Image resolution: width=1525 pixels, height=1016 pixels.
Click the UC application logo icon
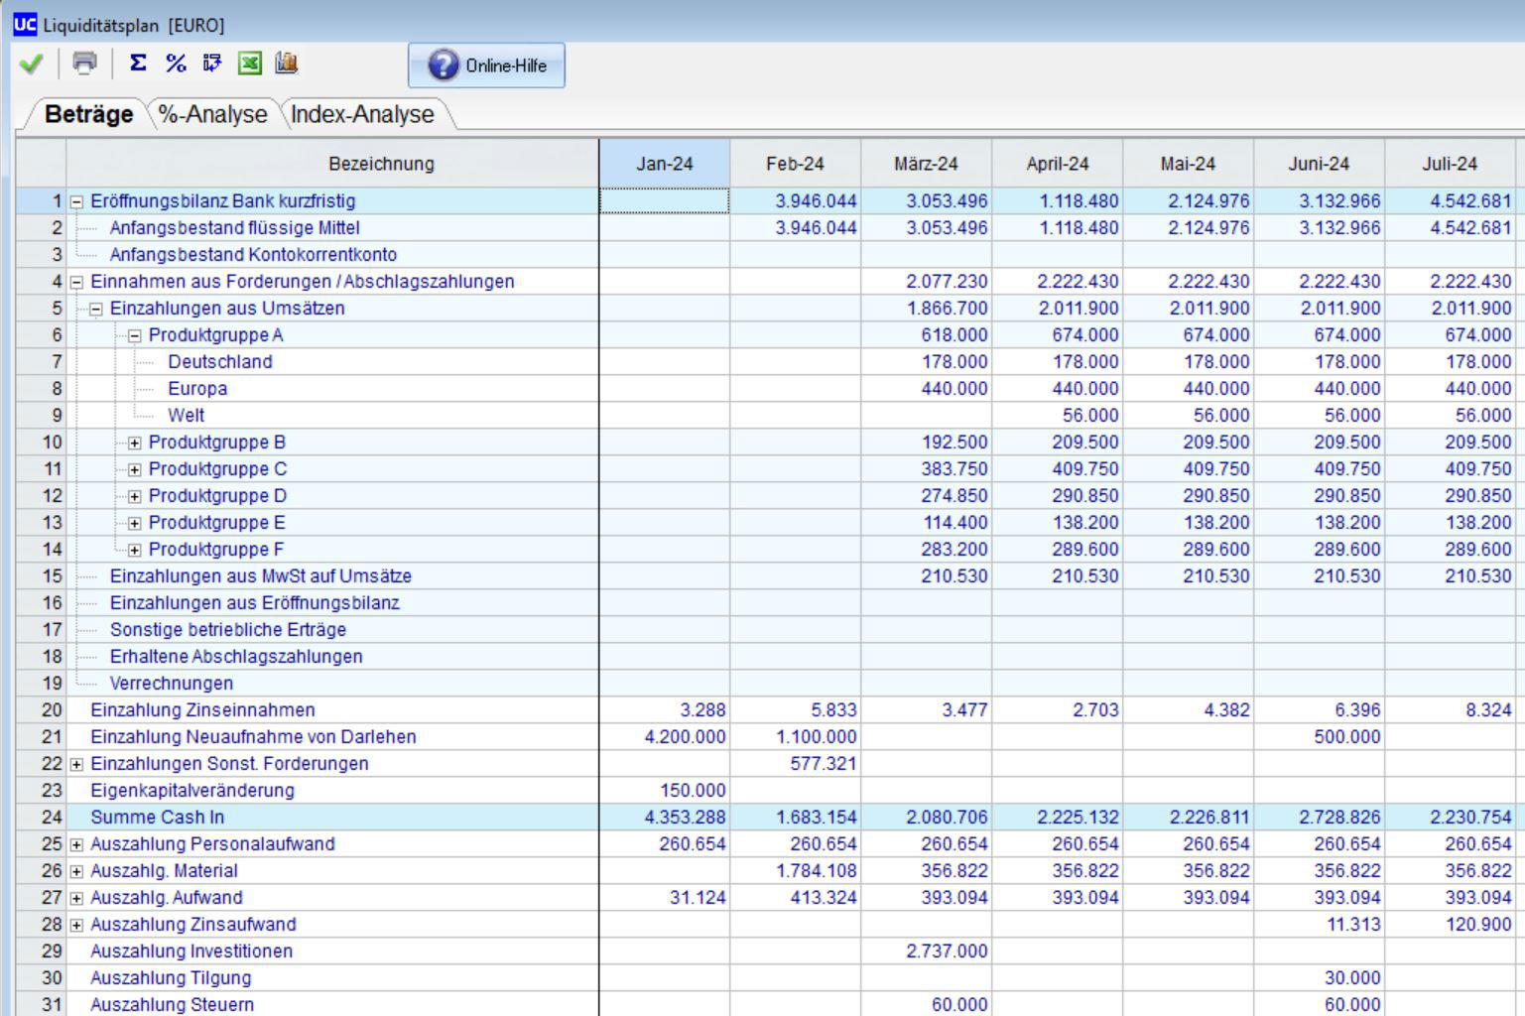[x=24, y=24]
